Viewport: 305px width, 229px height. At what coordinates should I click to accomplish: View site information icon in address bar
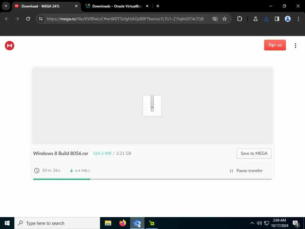(x=41, y=19)
